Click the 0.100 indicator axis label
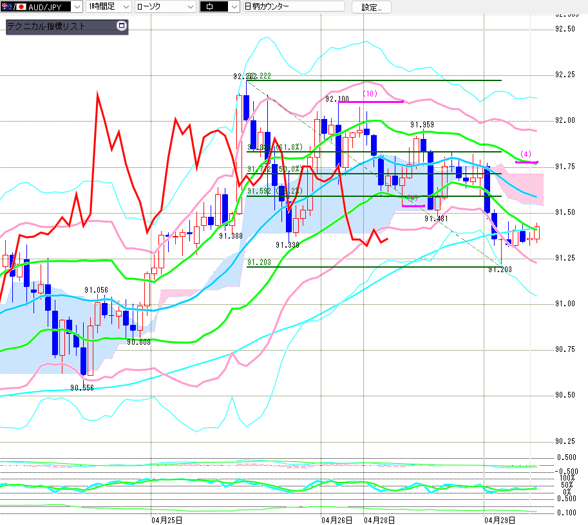The image size is (588, 525). tap(566, 513)
